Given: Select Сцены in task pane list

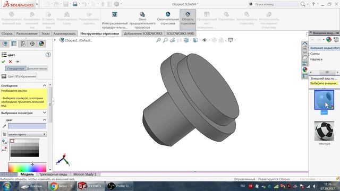Looking at the screenshot, I should (315, 54).
